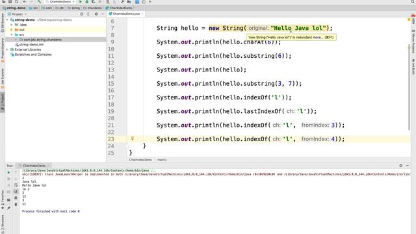The image size is (416, 234).
Task: Close the CharIndexDemo.java editor tab
Action: (x=142, y=14)
